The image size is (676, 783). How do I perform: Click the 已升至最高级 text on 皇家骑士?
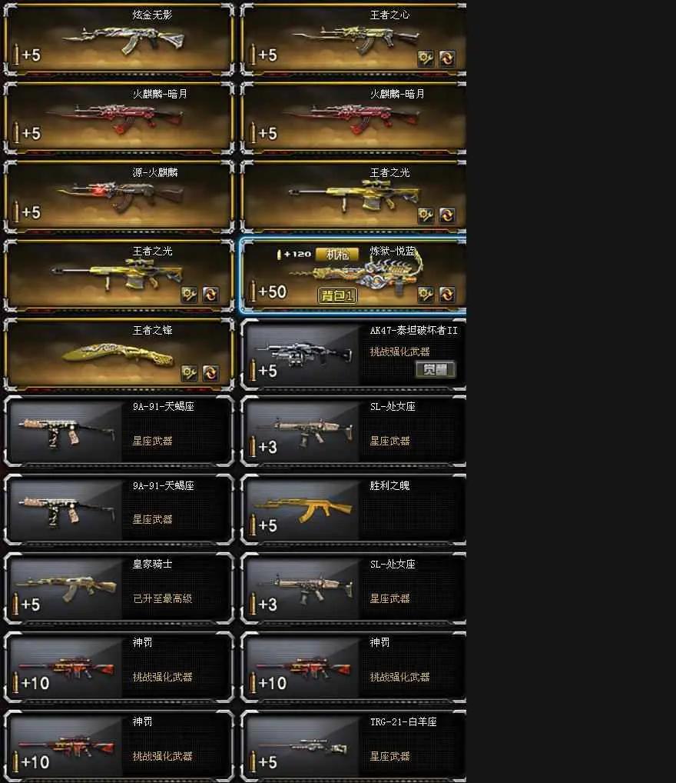pos(163,598)
